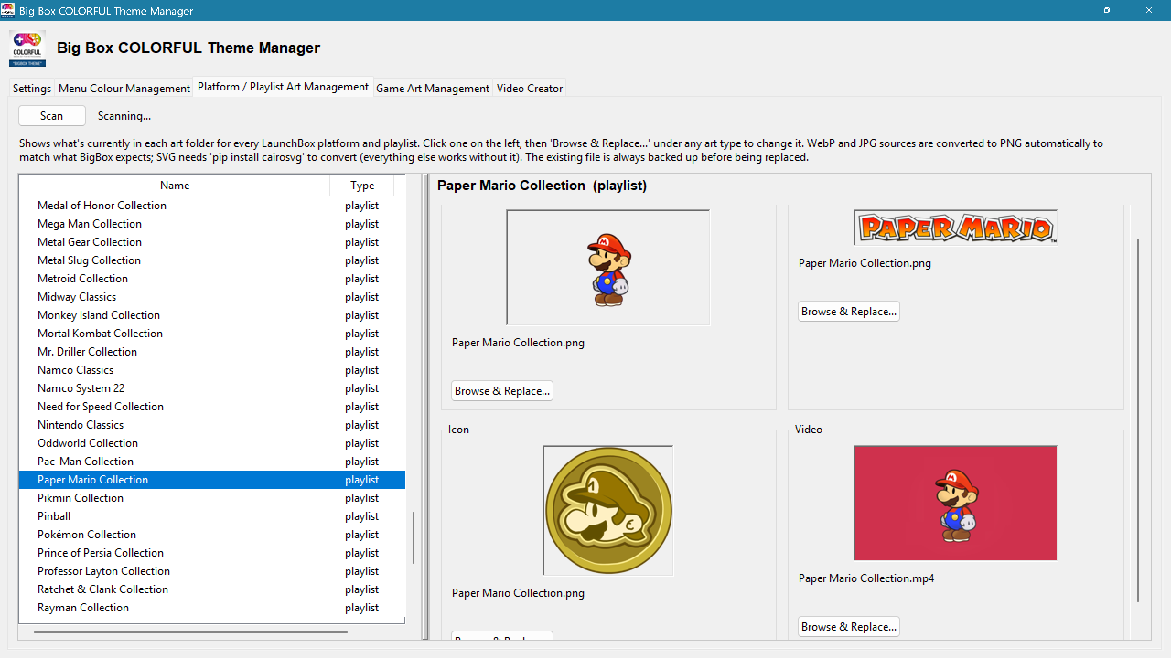1171x658 pixels.
Task: Browse & Replace the Paper Mario video
Action: tap(849, 627)
